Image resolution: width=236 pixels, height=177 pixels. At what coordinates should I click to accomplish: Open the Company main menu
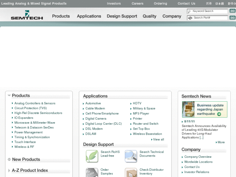click(172, 16)
